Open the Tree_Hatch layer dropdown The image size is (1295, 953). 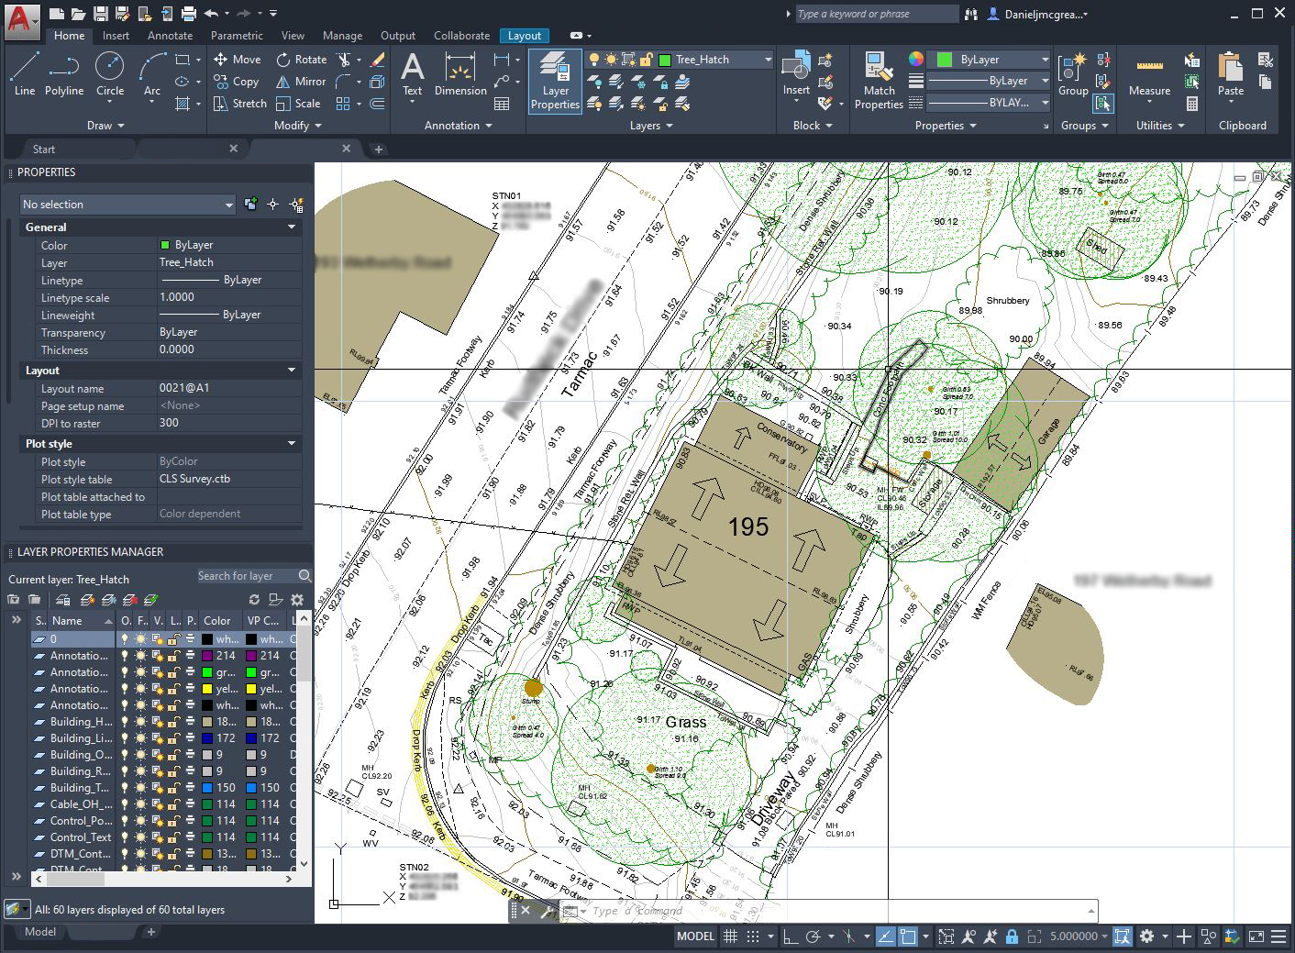coord(767,60)
